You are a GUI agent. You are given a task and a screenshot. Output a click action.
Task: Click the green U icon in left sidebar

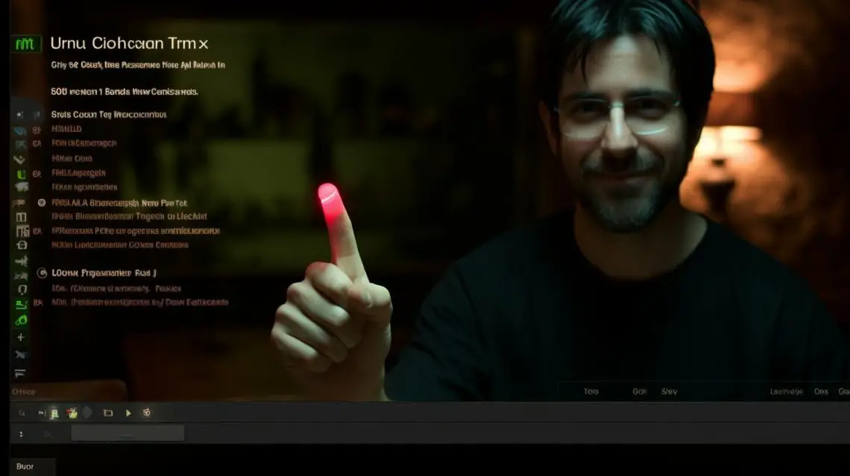click(21, 174)
